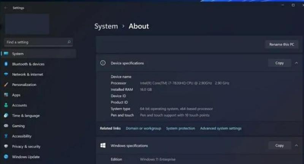Click the user profile tile in sidebar
304x164 pixels.
[27, 24]
